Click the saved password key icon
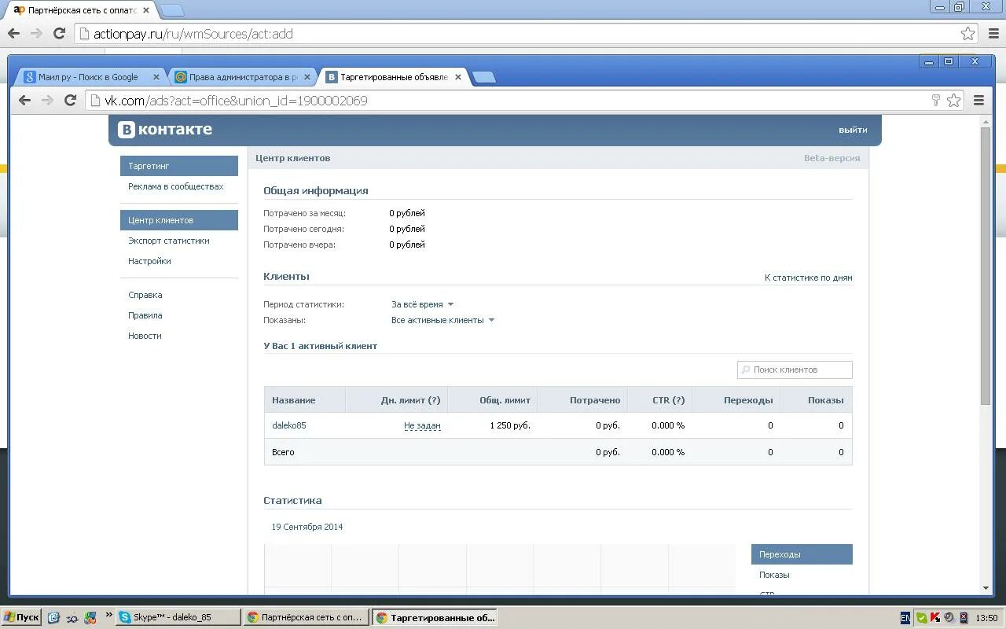Image resolution: width=1006 pixels, height=629 pixels. 935,100
